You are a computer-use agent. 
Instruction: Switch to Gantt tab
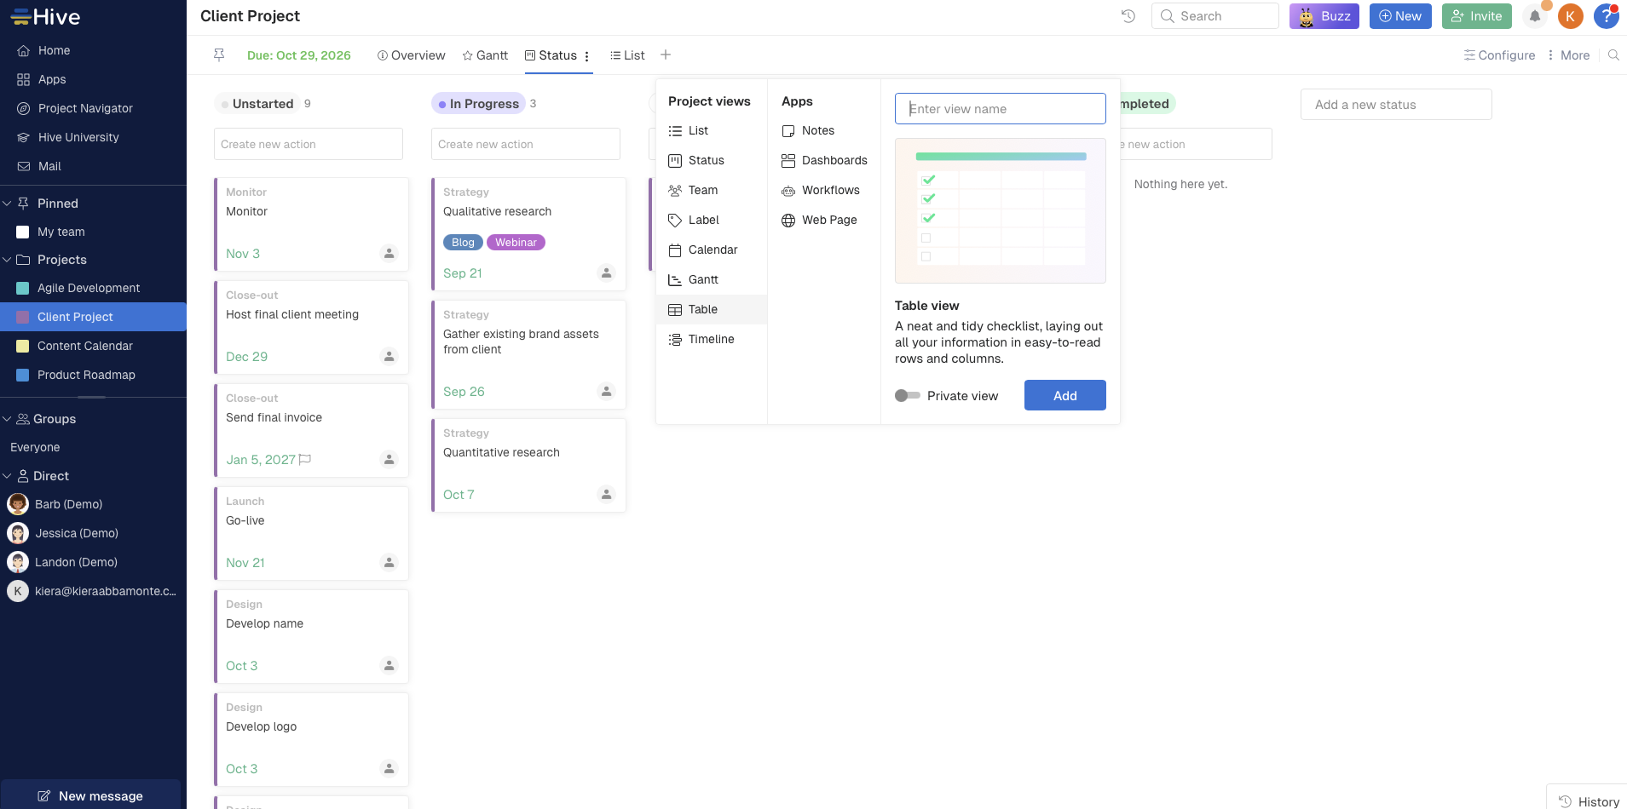[485, 55]
